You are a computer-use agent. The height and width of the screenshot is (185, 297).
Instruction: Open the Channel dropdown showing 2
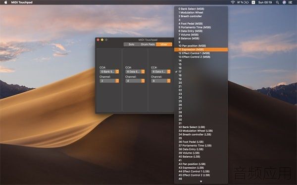pos(109,81)
